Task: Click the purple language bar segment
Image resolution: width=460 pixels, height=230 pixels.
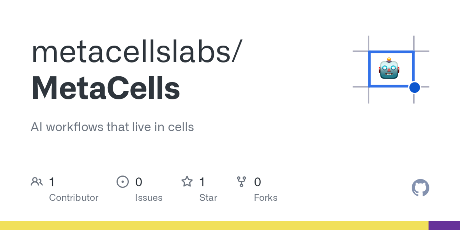Action: pos(444,225)
